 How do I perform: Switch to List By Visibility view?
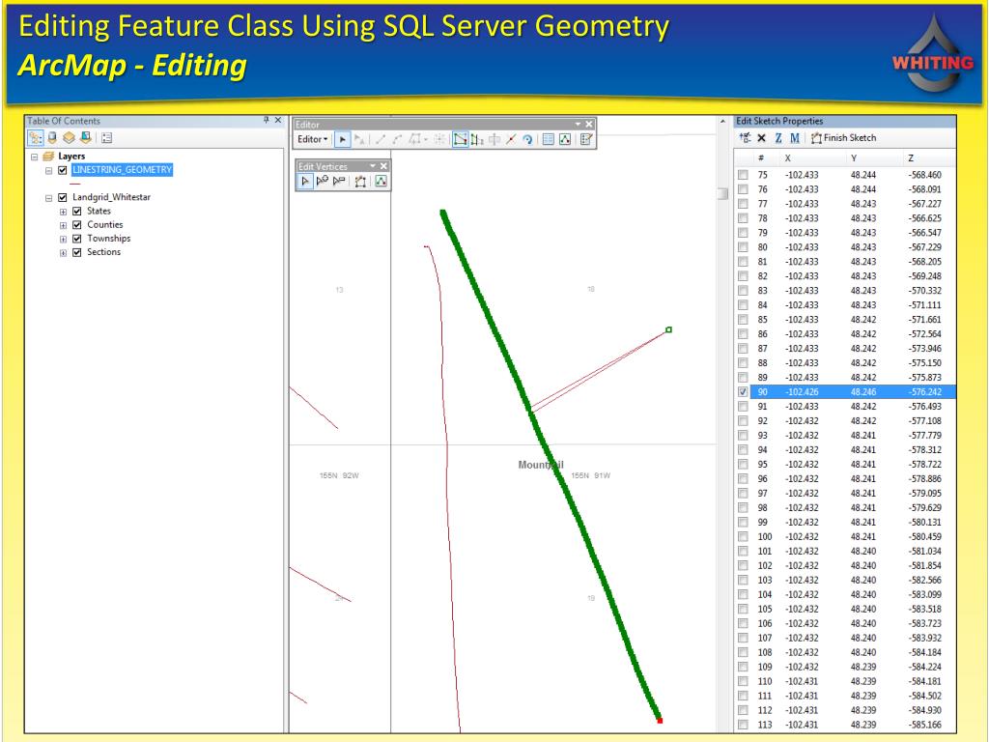click(x=69, y=137)
